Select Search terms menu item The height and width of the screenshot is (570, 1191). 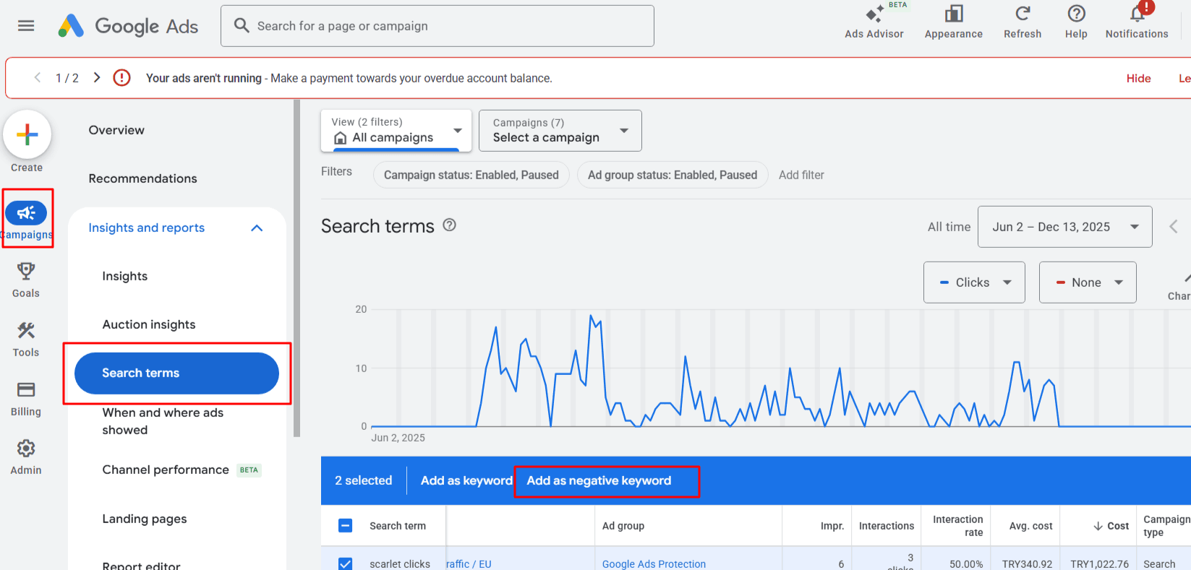[x=176, y=373]
